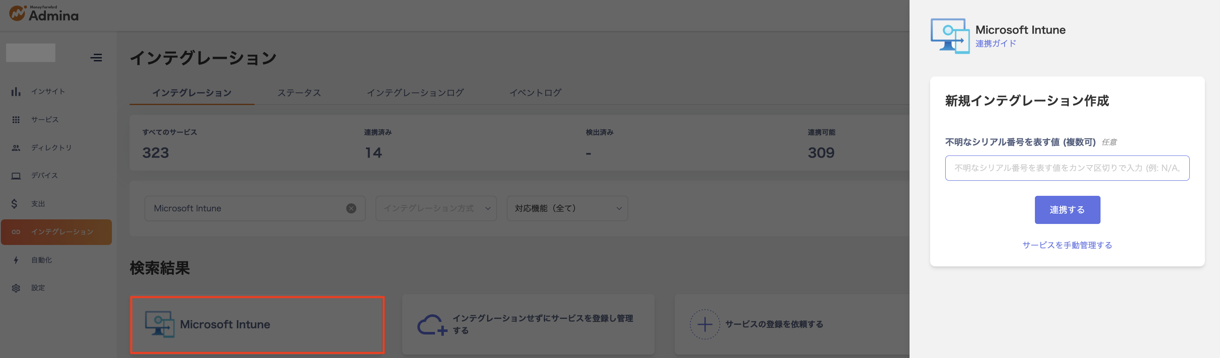
Task: Click the Microsoft Intune icon in search results
Action: pos(159,324)
